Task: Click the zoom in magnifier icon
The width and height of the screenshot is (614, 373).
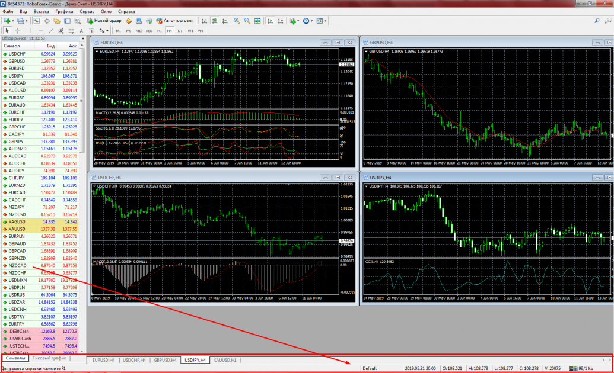Action: pos(237,21)
